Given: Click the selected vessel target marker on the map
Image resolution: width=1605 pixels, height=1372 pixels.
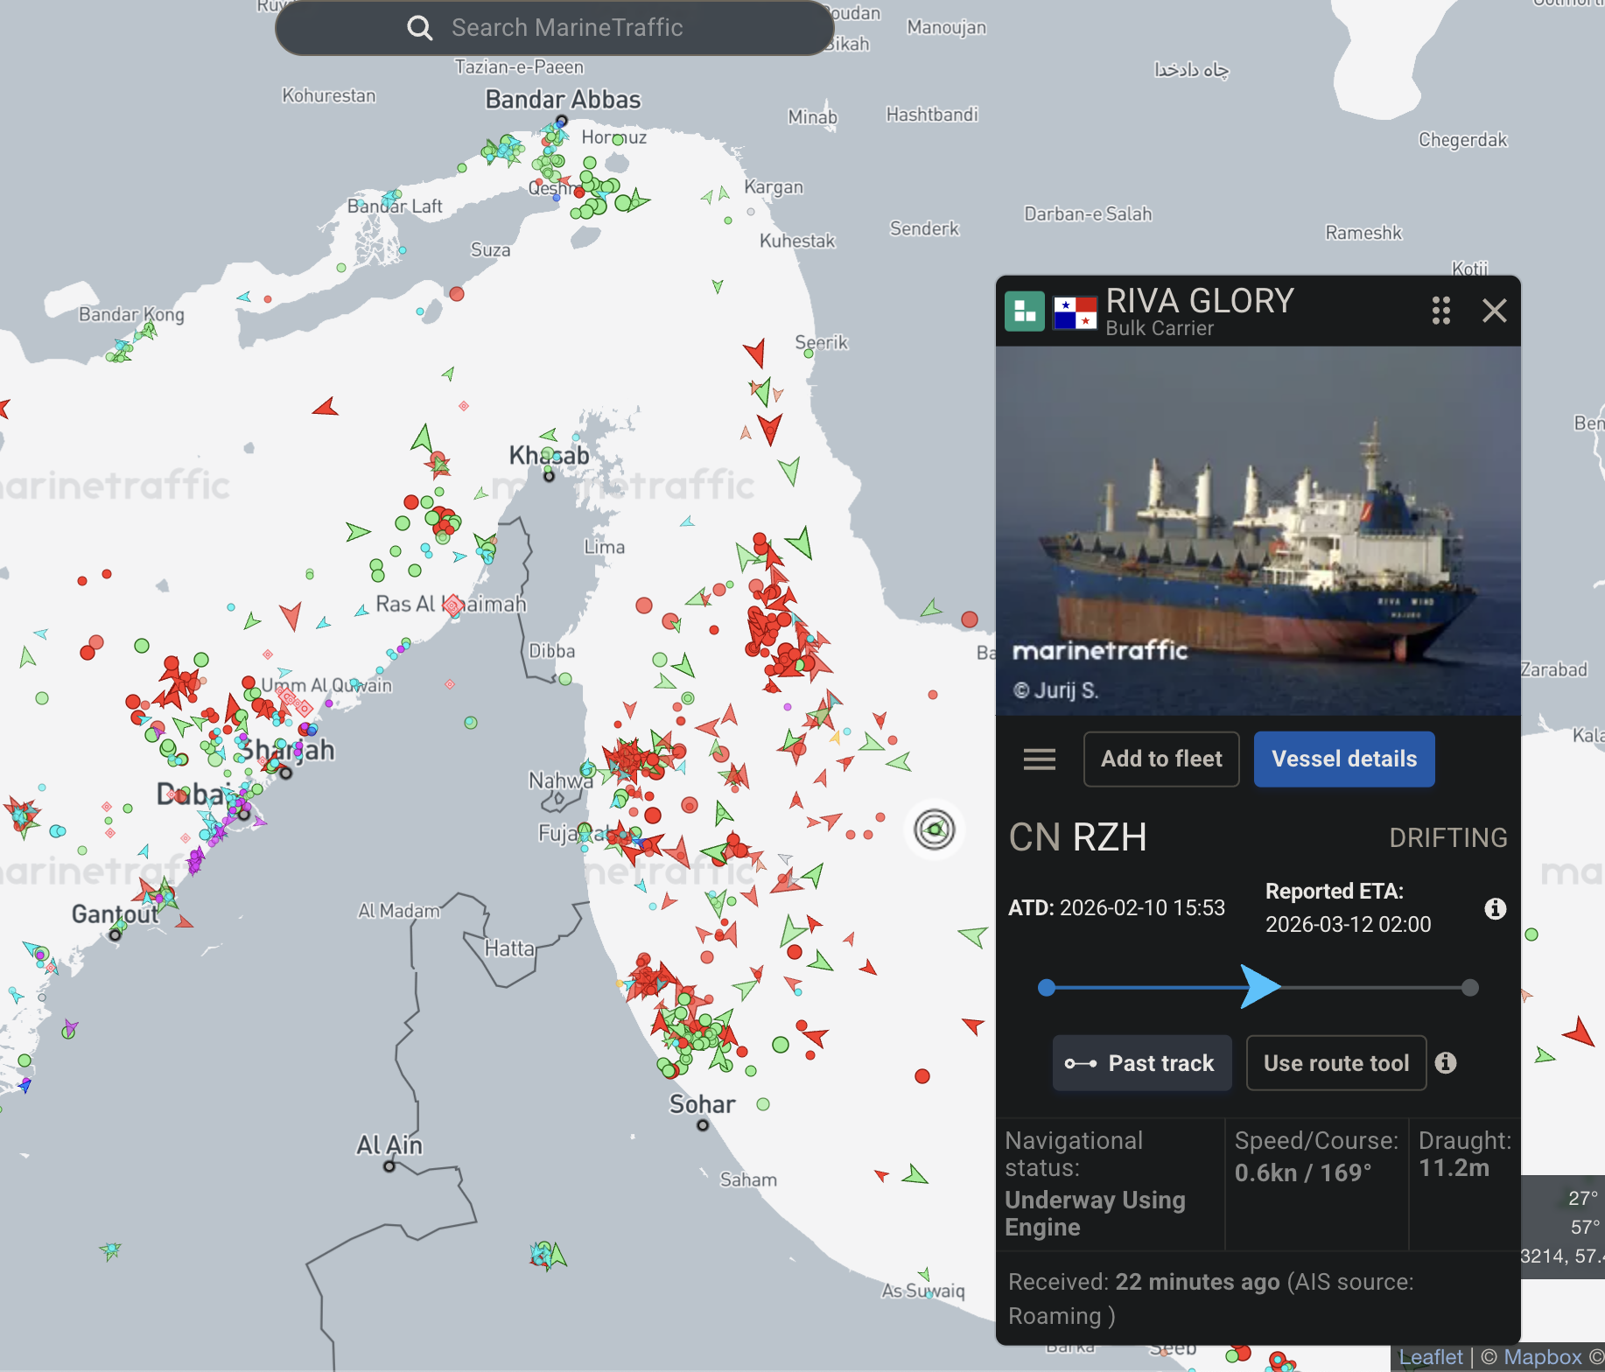Looking at the screenshot, I should tap(935, 829).
